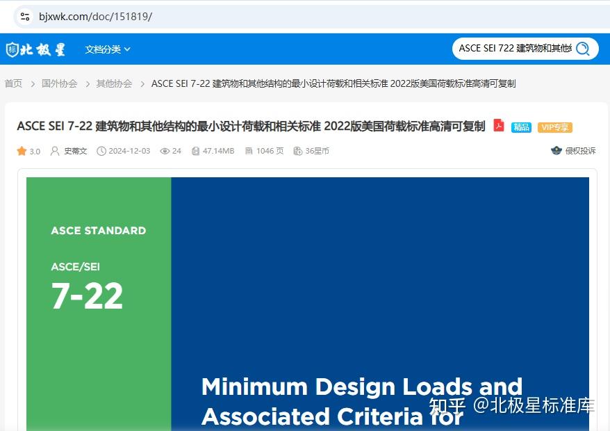The image size is (610, 431).
Task: Click the 北极星 logo
Action: (36, 49)
